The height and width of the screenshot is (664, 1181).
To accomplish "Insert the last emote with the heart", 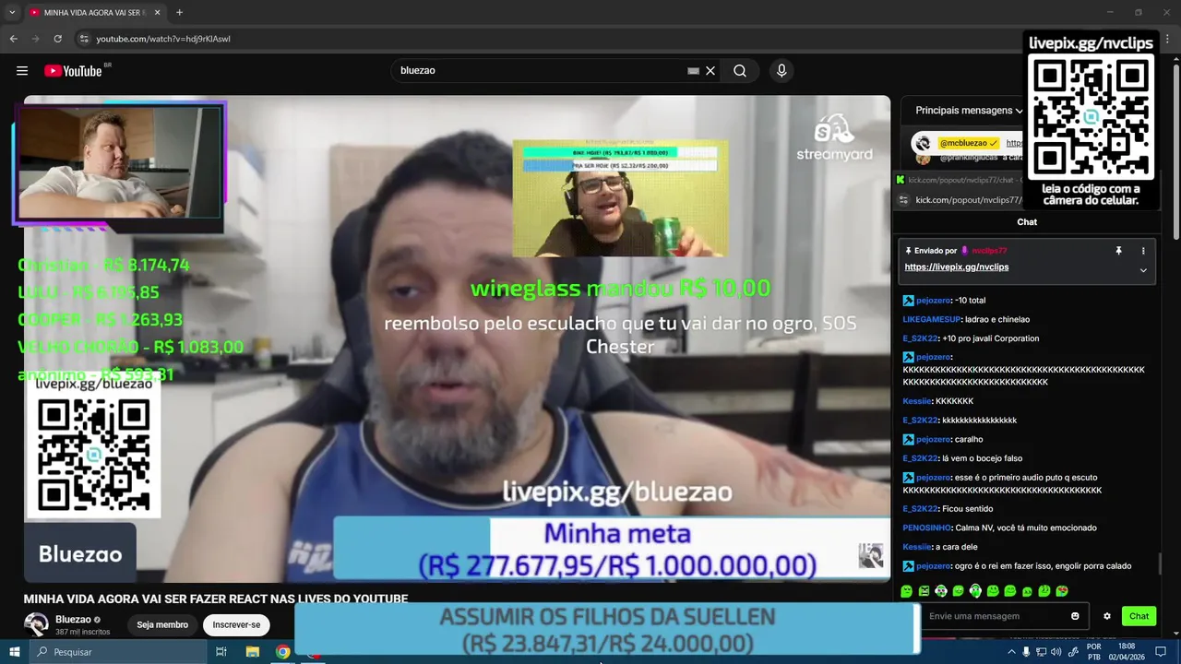I will [x=1062, y=591].
